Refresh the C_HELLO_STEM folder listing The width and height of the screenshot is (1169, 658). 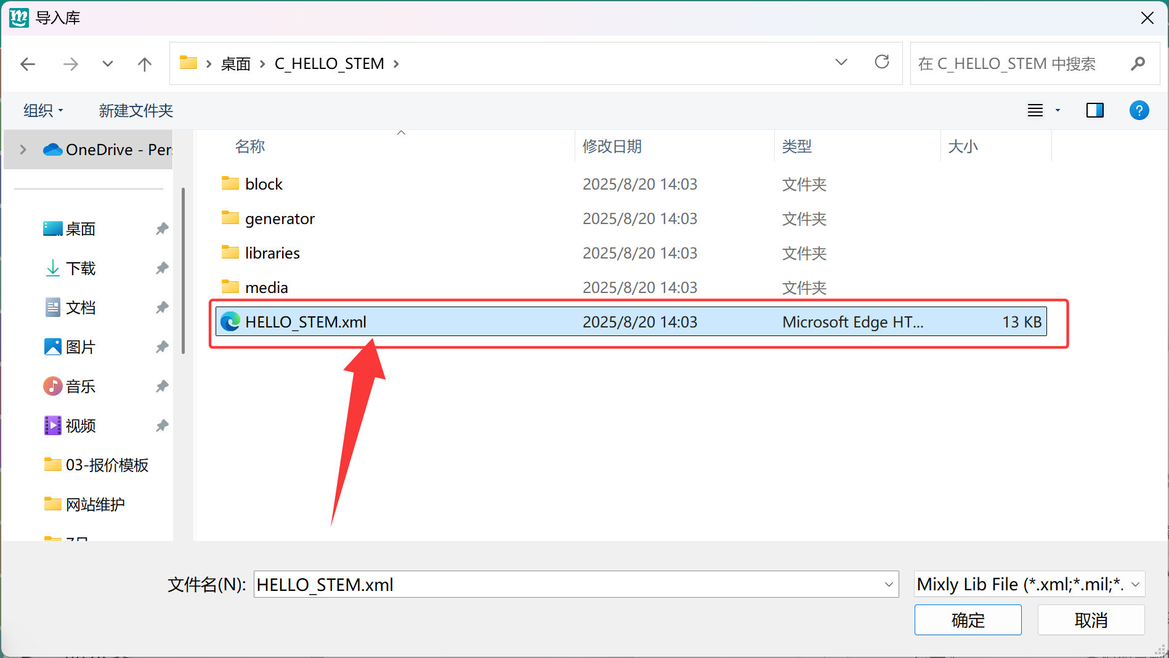click(881, 62)
